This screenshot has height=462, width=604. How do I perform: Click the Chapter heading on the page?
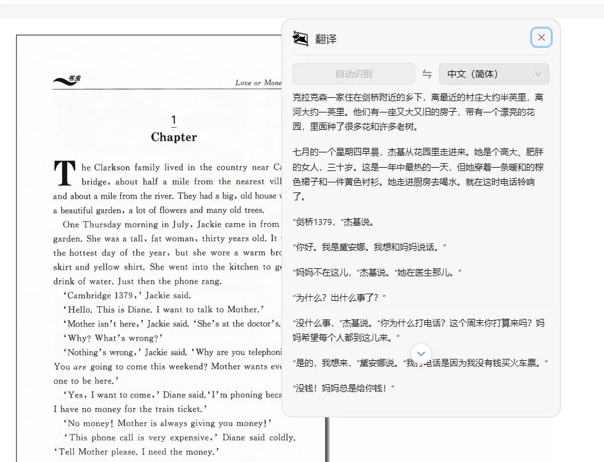(174, 137)
